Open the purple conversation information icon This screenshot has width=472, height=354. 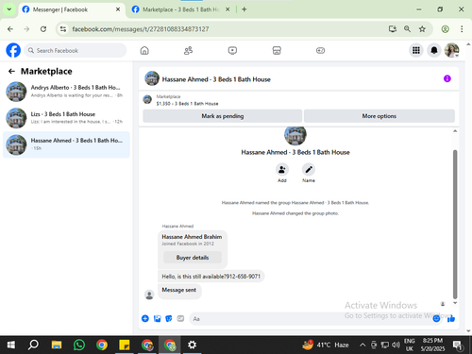447,78
